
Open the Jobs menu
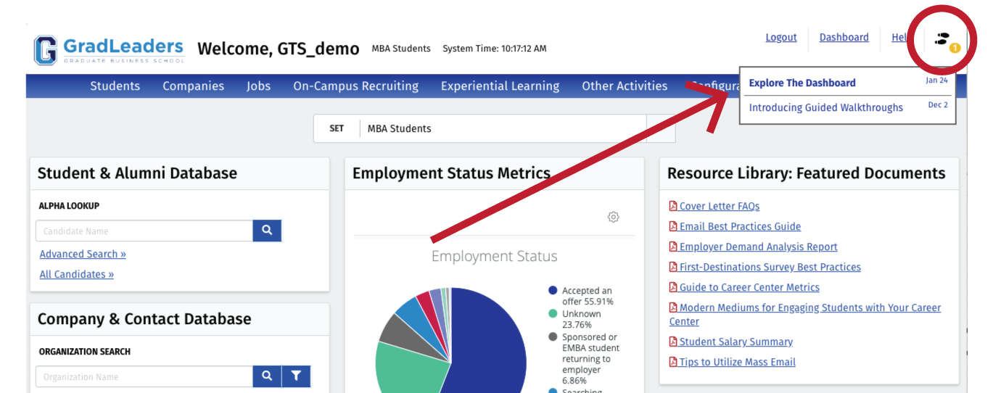pyautogui.click(x=258, y=86)
